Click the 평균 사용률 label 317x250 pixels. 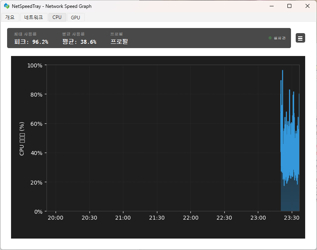coord(73,34)
